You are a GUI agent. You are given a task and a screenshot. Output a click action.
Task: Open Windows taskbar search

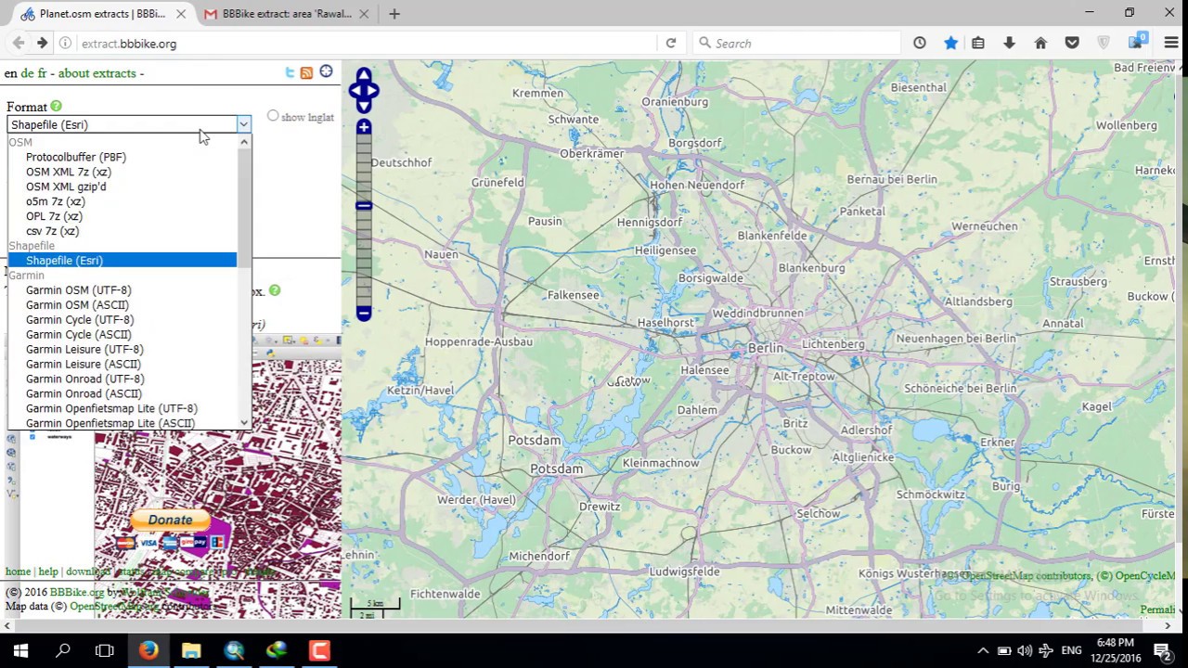63,650
